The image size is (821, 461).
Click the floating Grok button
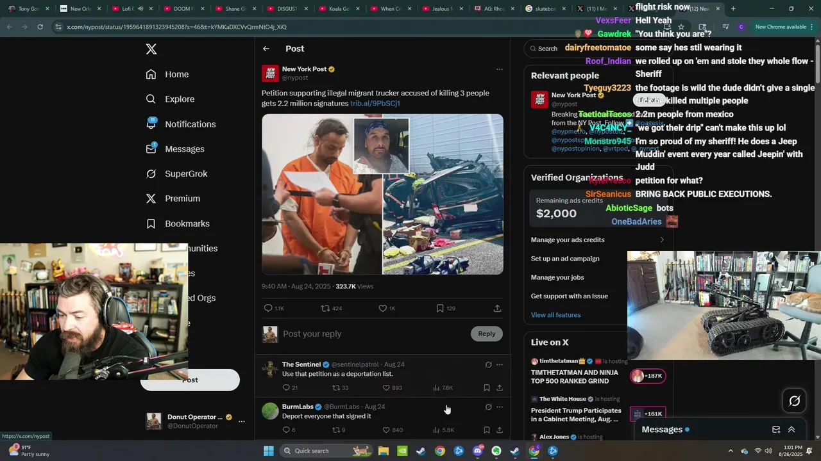794,401
